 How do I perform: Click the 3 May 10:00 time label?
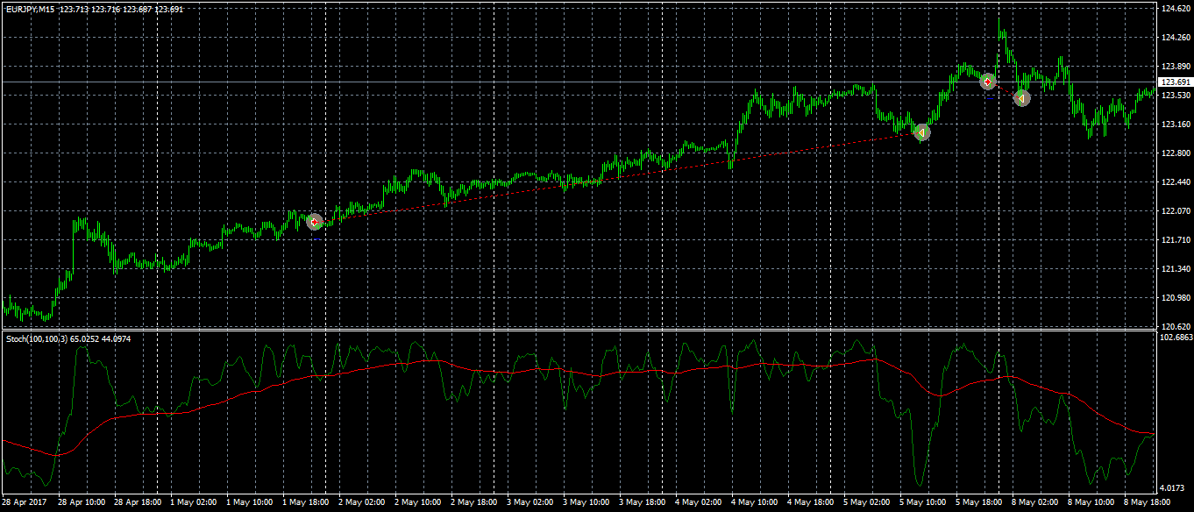[586, 503]
